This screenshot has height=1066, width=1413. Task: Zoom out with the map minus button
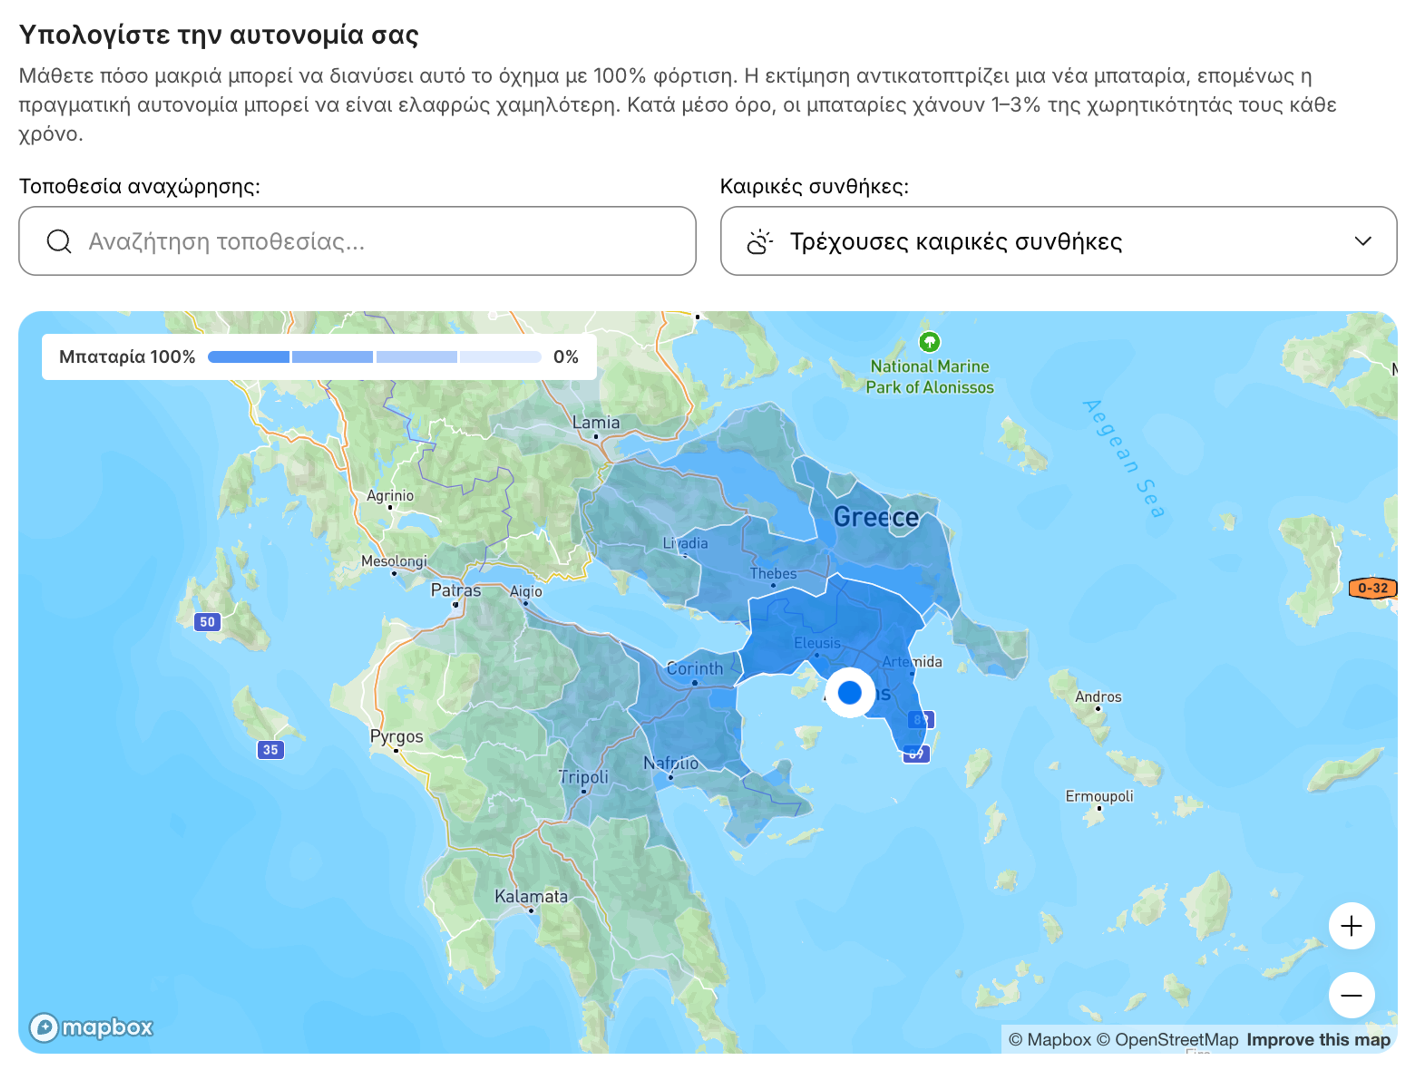click(1351, 995)
